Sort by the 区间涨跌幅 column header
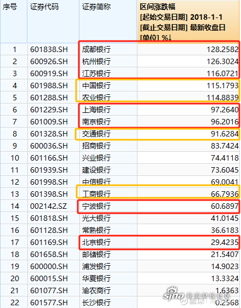 (x=188, y=21)
